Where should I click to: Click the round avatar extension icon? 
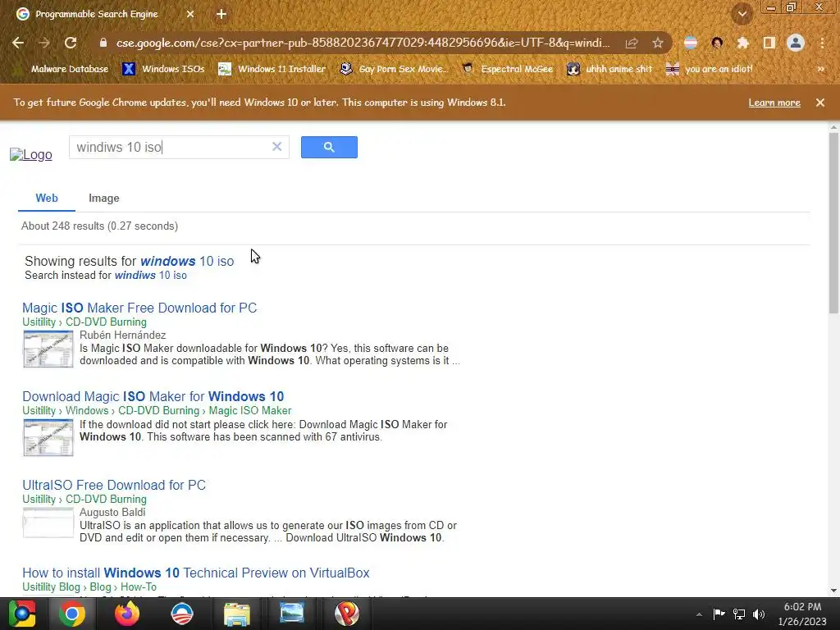click(x=717, y=43)
